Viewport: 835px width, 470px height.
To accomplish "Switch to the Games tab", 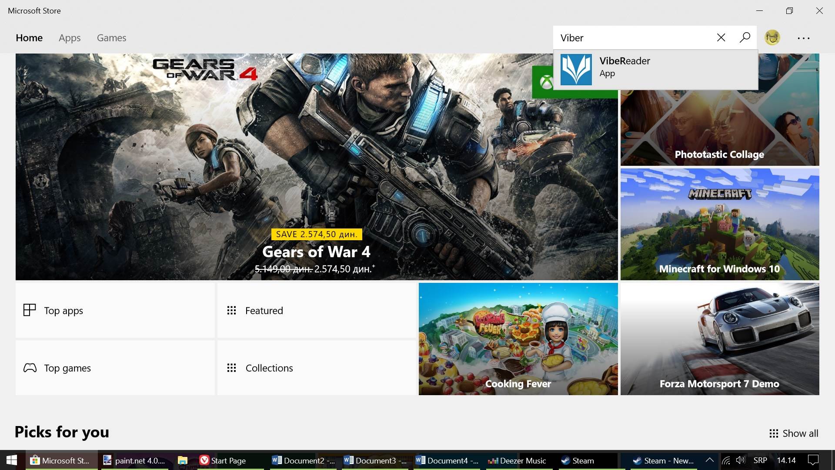I will 111,38.
